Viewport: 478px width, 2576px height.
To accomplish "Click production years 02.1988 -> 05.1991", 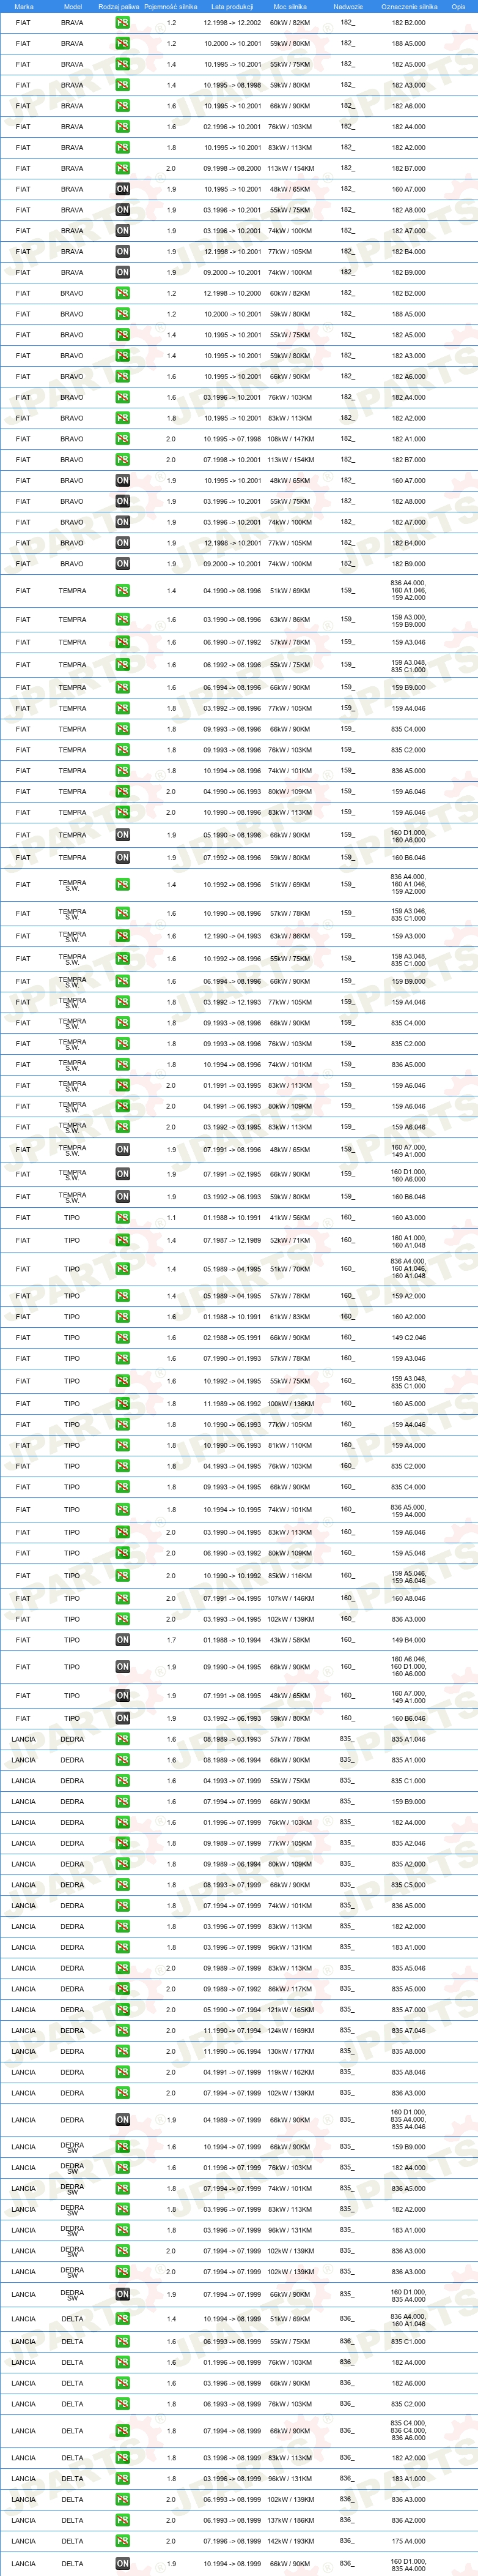I will [232, 1338].
